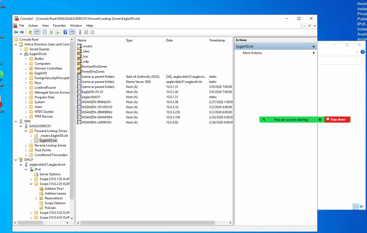367x233 pixels.
Task: Click the help icon in background window
Action: coord(363,52)
